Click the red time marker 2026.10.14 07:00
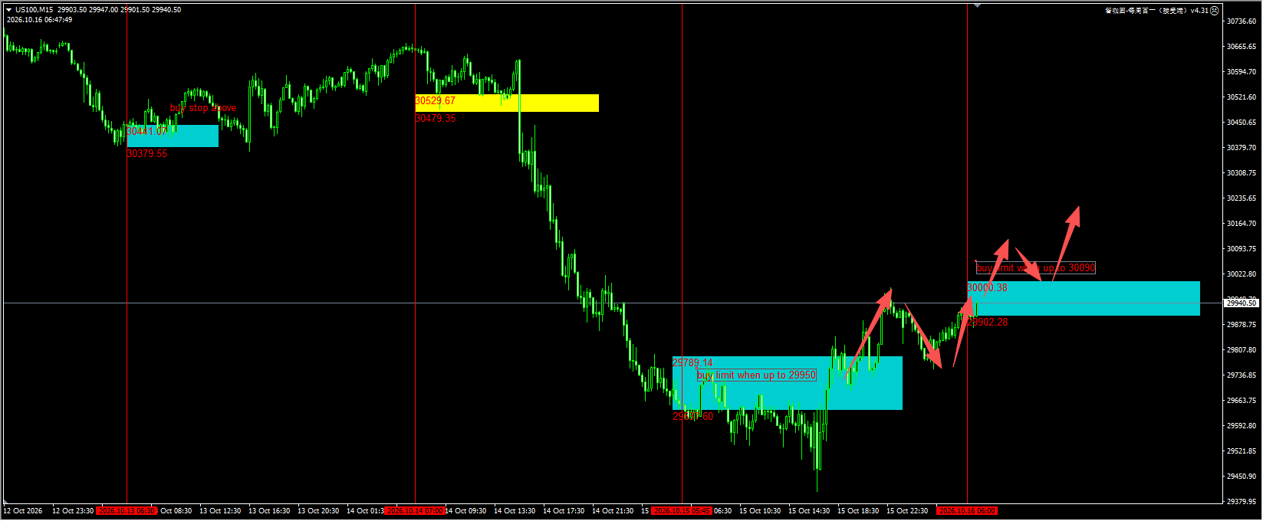The image size is (1263, 521). [x=415, y=510]
